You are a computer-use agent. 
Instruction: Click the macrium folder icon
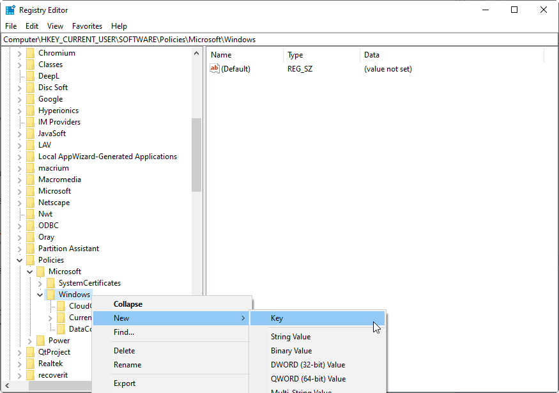pyautogui.click(x=30, y=168)
